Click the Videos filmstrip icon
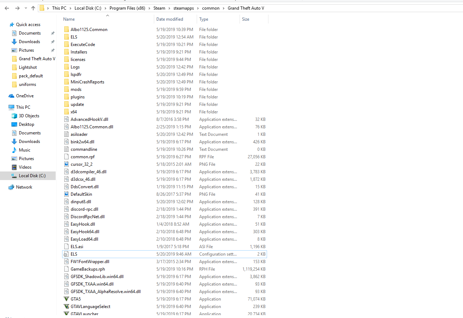The image size is (463, 318). coord(14,167)
